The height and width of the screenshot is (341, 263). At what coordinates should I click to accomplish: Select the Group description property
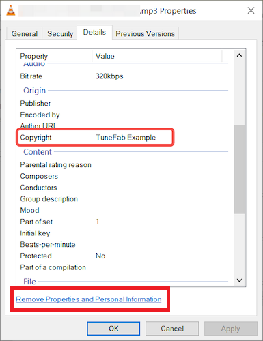click(x=49, y=199)
